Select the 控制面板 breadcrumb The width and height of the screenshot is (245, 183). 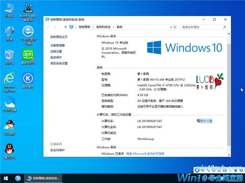pyautogui.click(x=84, y=27)
